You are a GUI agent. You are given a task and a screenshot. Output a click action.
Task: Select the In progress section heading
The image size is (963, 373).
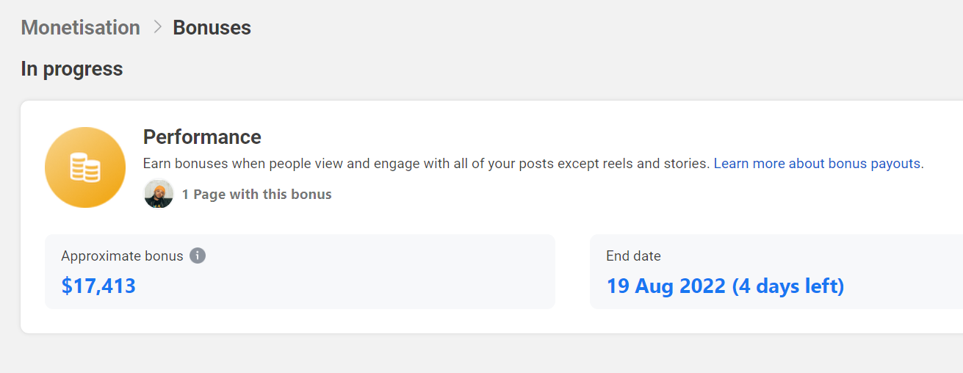pos(72,69)
